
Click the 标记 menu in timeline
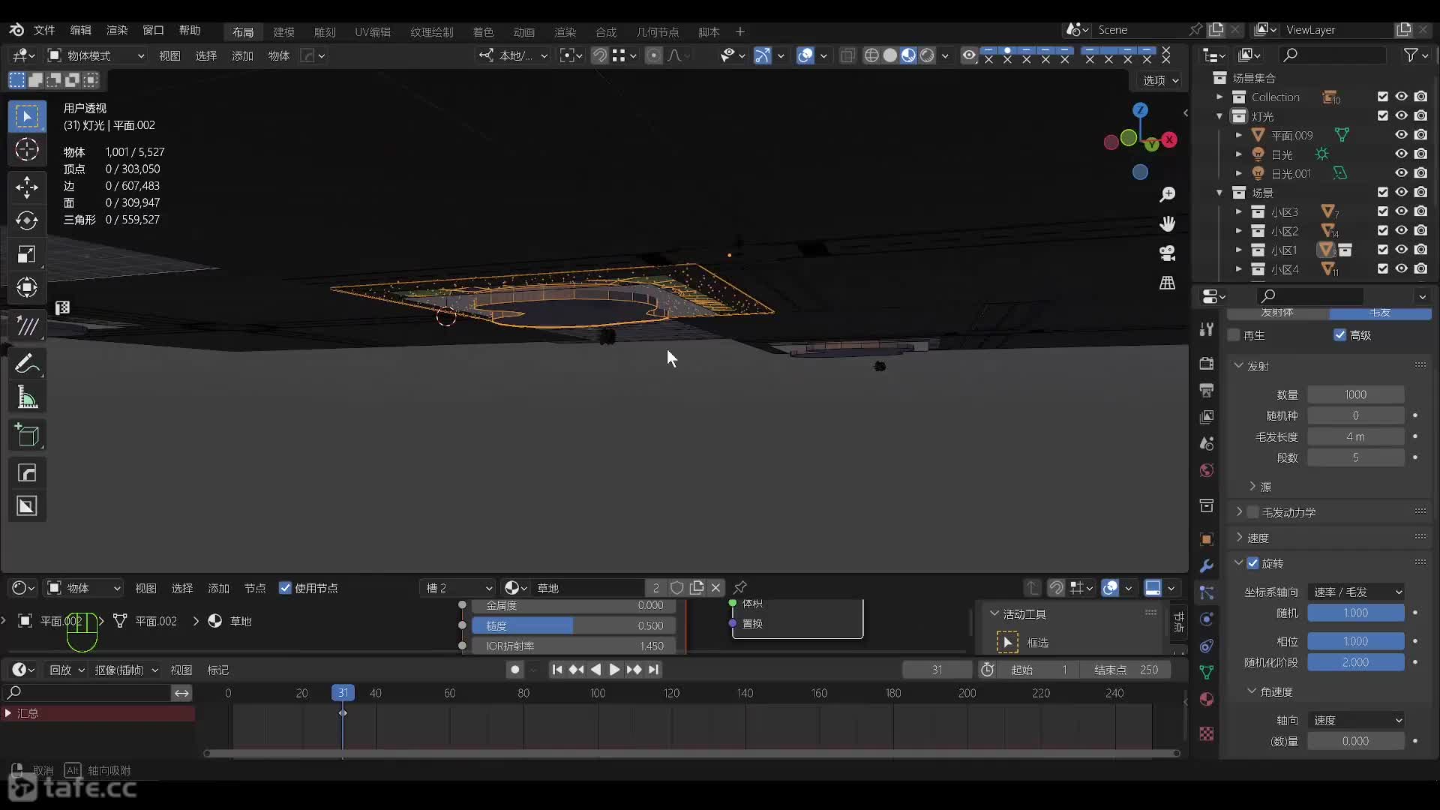point(217,670)
